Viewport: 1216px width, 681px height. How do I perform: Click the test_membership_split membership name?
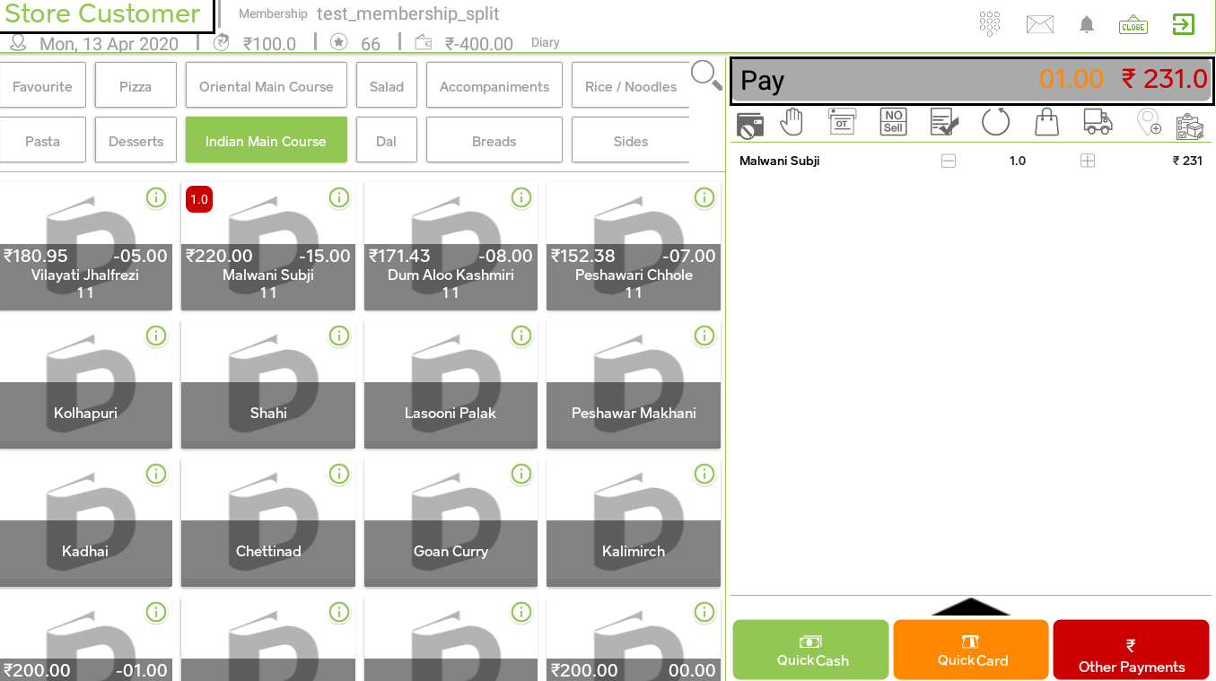pos(408,14)
